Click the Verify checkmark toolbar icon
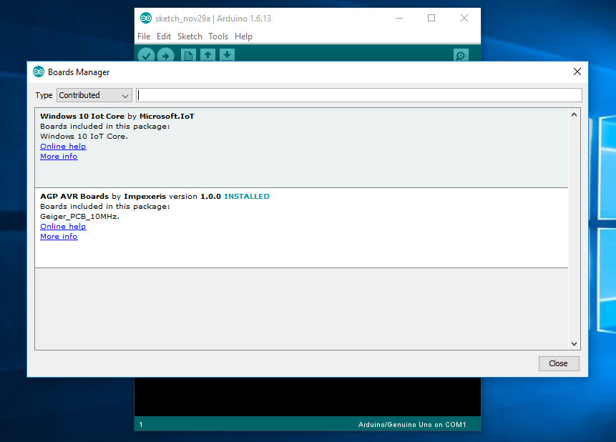The image size is (616, 442). point(146,55)
